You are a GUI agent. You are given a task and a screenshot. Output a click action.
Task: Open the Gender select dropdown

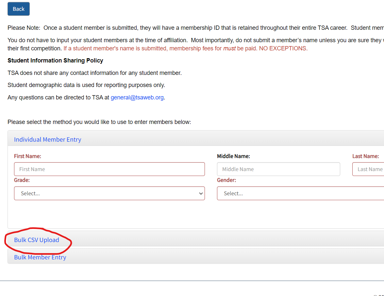(300, 193)
